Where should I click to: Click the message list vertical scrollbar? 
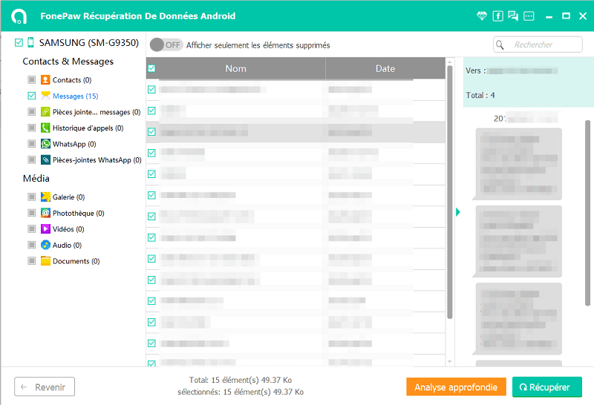click(x=450, y=192)
